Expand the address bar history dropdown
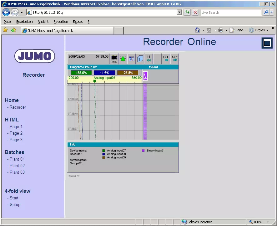The height and width of the screenshot is (226, 277). point(179,12)
